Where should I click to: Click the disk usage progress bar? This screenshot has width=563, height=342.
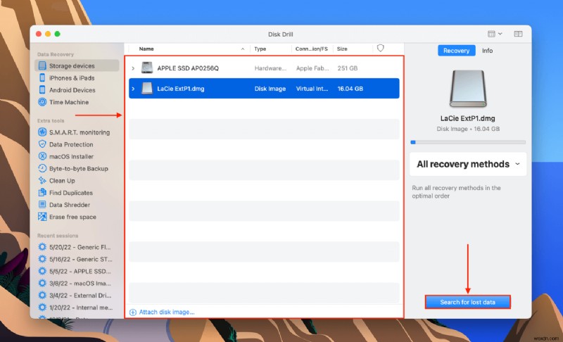click(x=468, y=142)
